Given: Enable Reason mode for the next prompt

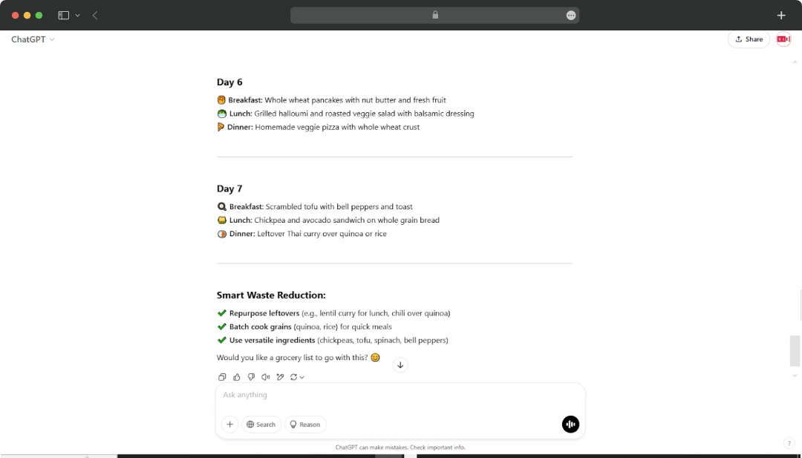Looking at the screenshot, I should point(305,424).
